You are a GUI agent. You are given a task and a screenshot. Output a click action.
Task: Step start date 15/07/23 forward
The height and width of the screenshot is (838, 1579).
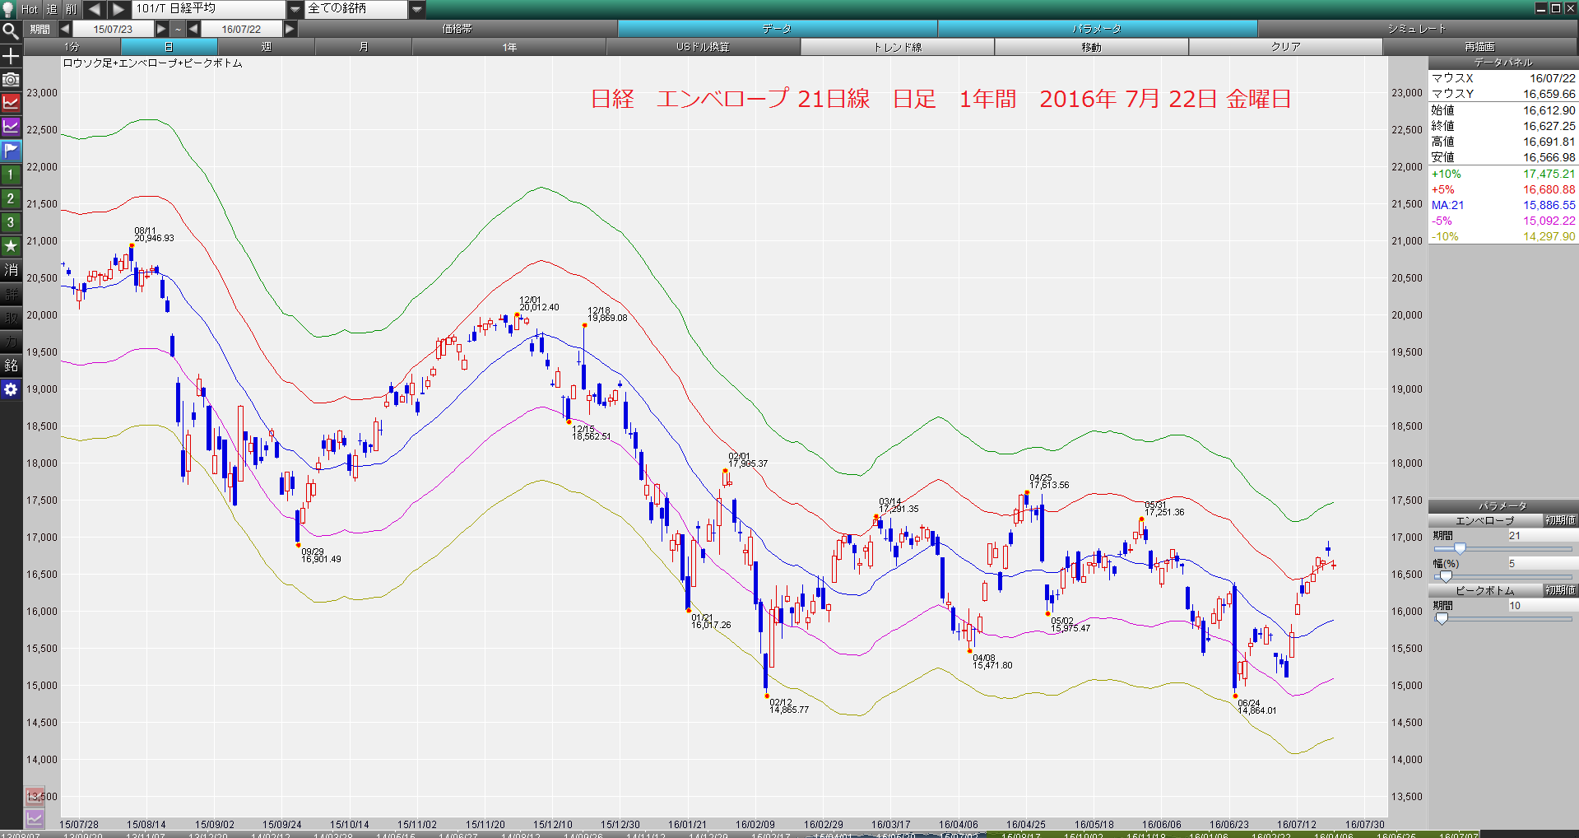click(x=161, y=29)
